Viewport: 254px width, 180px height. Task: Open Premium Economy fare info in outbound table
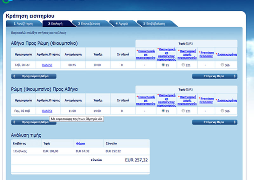tap(207, 54)
